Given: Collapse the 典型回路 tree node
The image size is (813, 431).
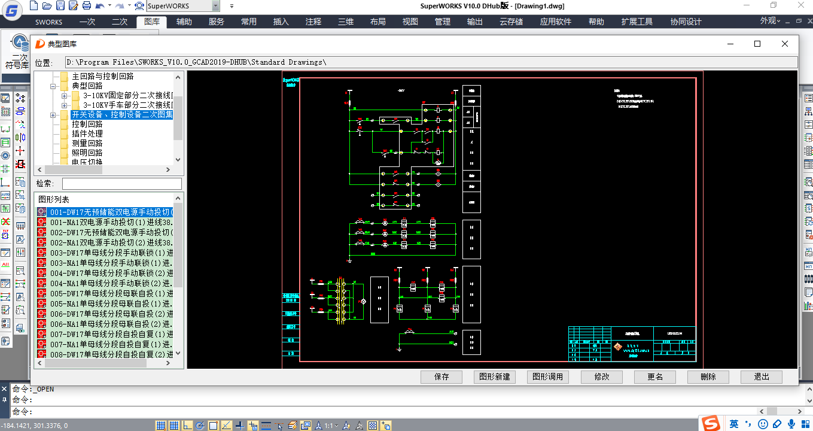Looking at the screenshot, I should pyautogui.click(x=53, y=86).
